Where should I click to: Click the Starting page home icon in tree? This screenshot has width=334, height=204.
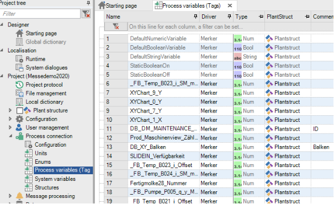tap(19, 34)
